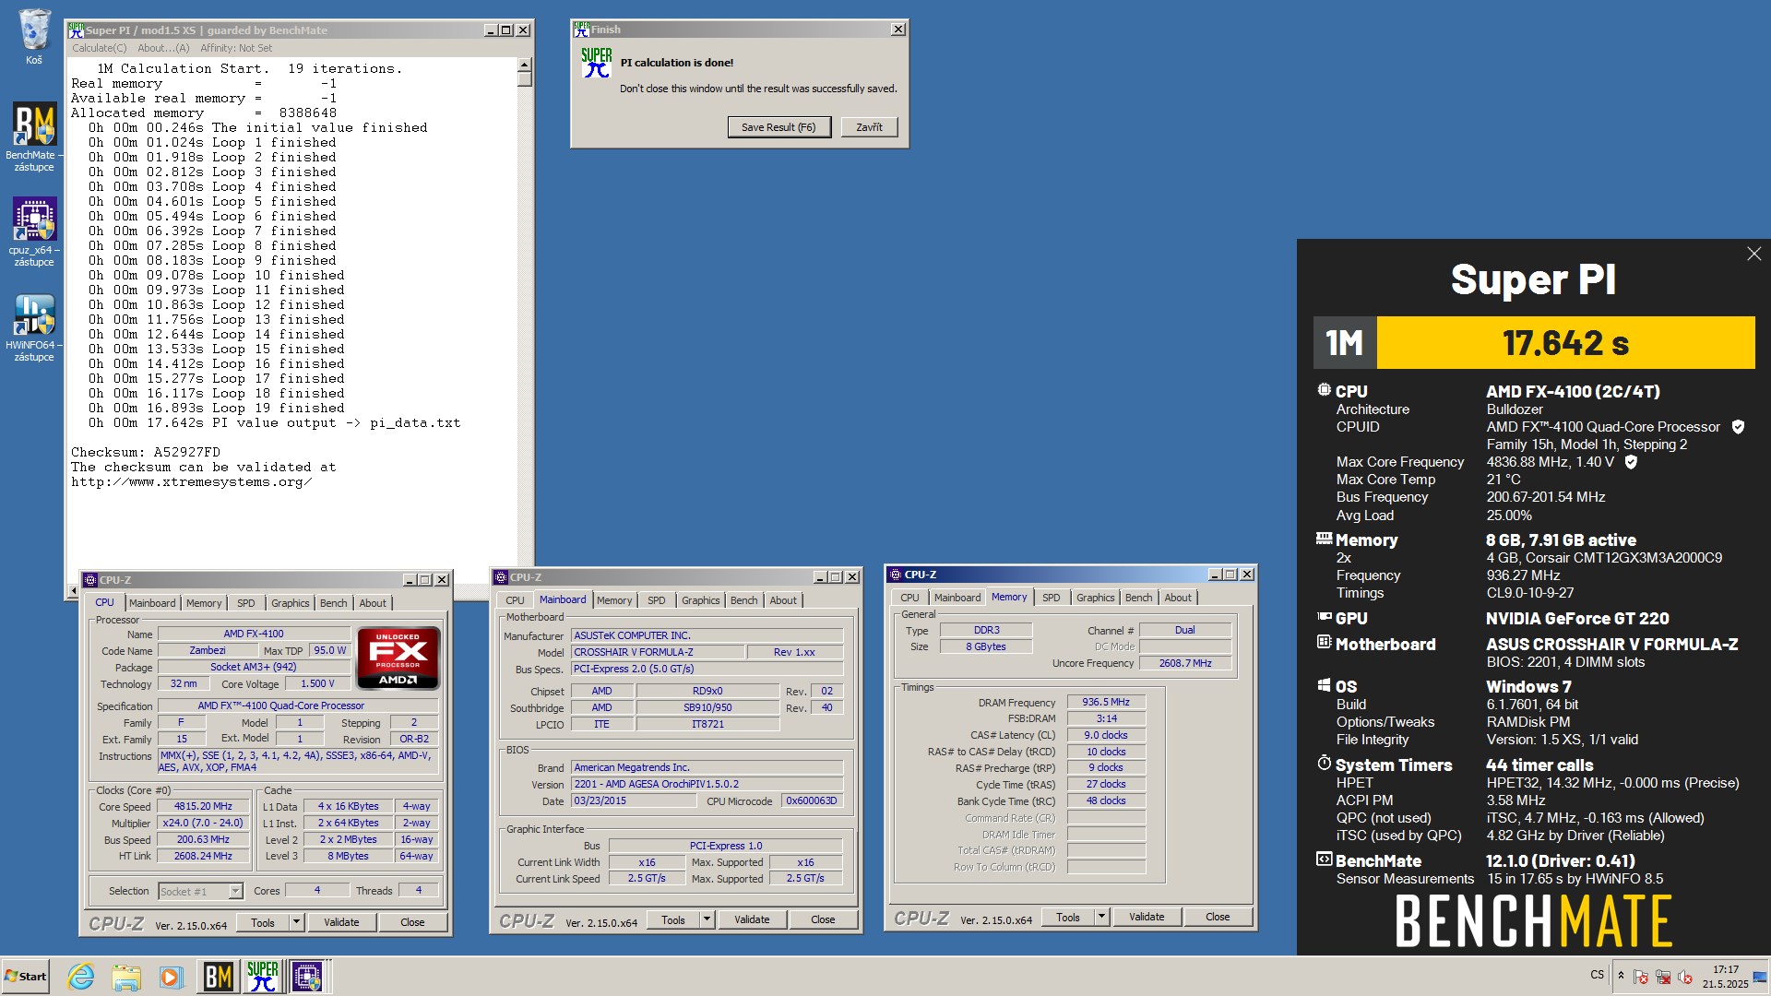Open the BenchMate desktop shortcut icon
Image resolution: width=1771 pixels, height=996 pixels.
pos(34,124)
